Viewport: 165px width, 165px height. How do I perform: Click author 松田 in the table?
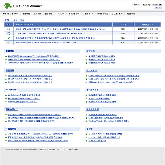click(123, 29)
